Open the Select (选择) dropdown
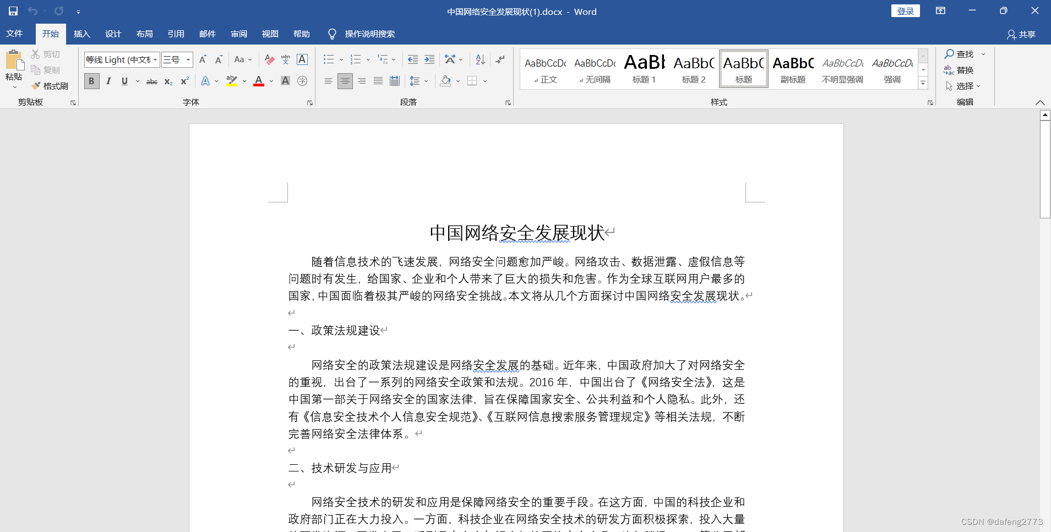This screenshot has height=532, width=1051. point(963,86)
